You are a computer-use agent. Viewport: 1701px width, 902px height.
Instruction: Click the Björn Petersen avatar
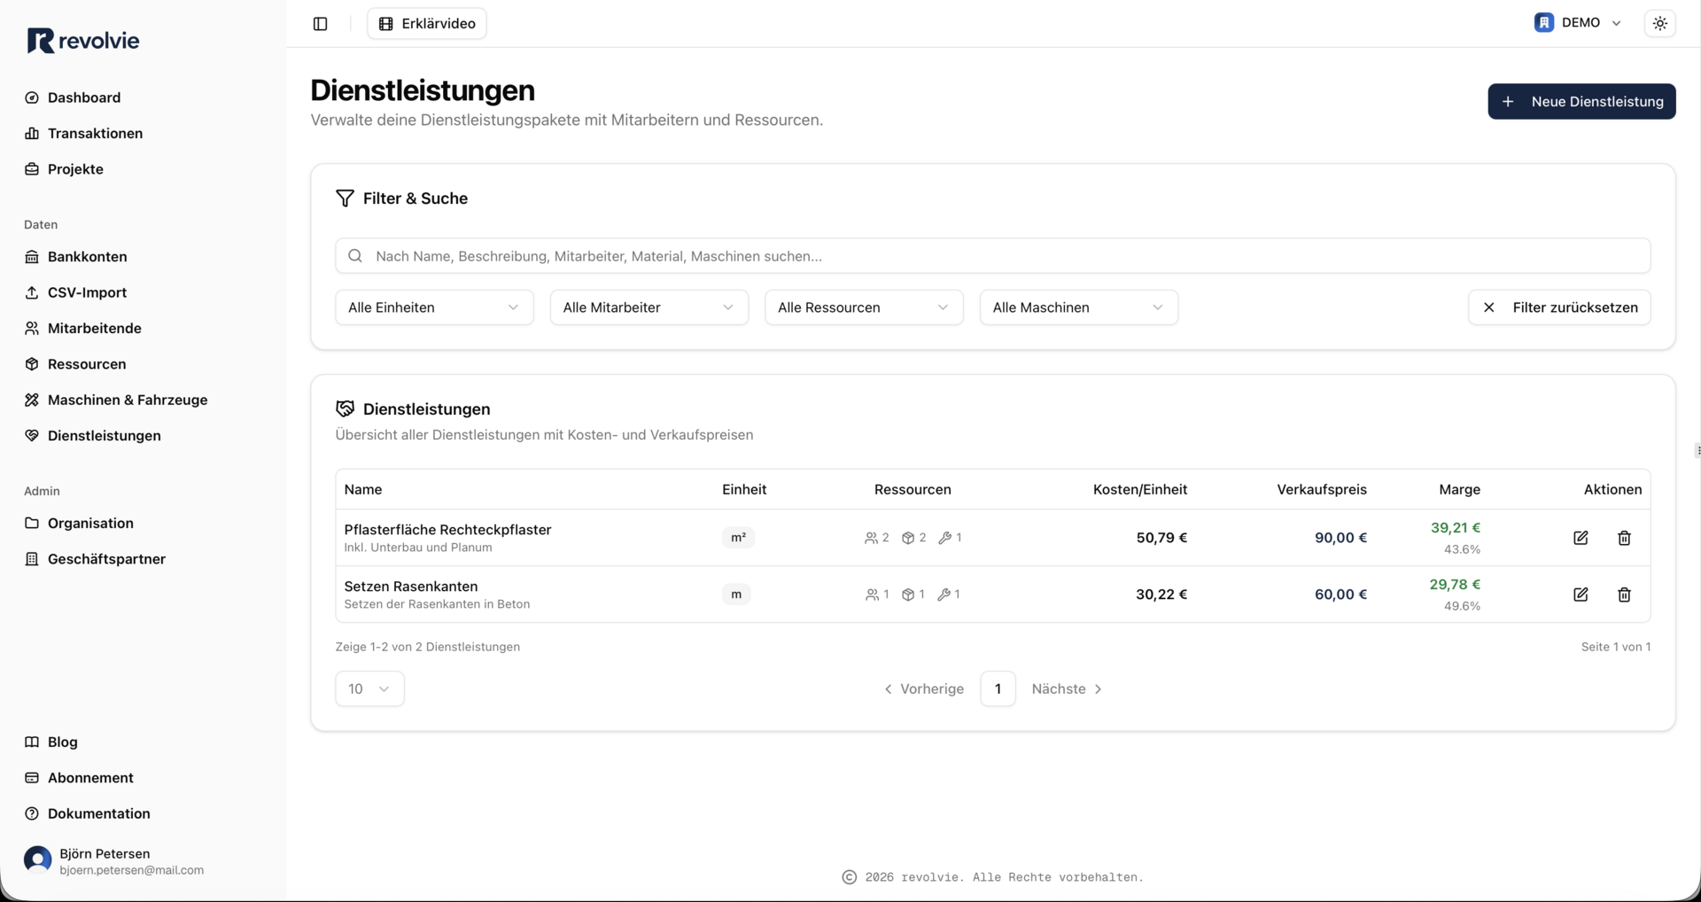(37, 860)
